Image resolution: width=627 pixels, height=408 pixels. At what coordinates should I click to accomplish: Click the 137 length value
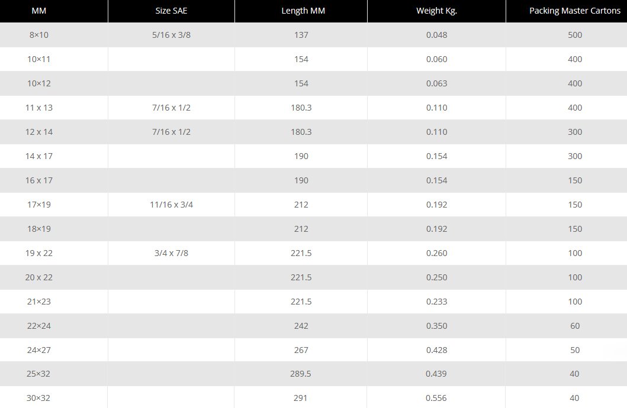tap(301, 35)
